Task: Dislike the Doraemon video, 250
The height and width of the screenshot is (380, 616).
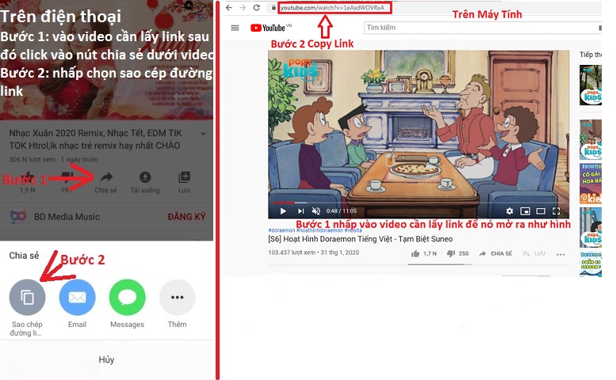Action: click(x=450, y=253)
